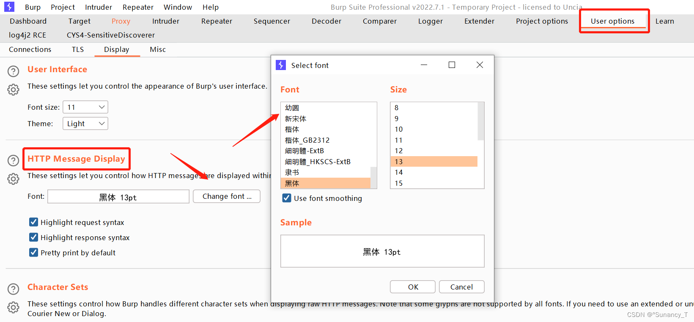694x322 pixels.
Task: Open the Window menu
Action: coord(178,7)
